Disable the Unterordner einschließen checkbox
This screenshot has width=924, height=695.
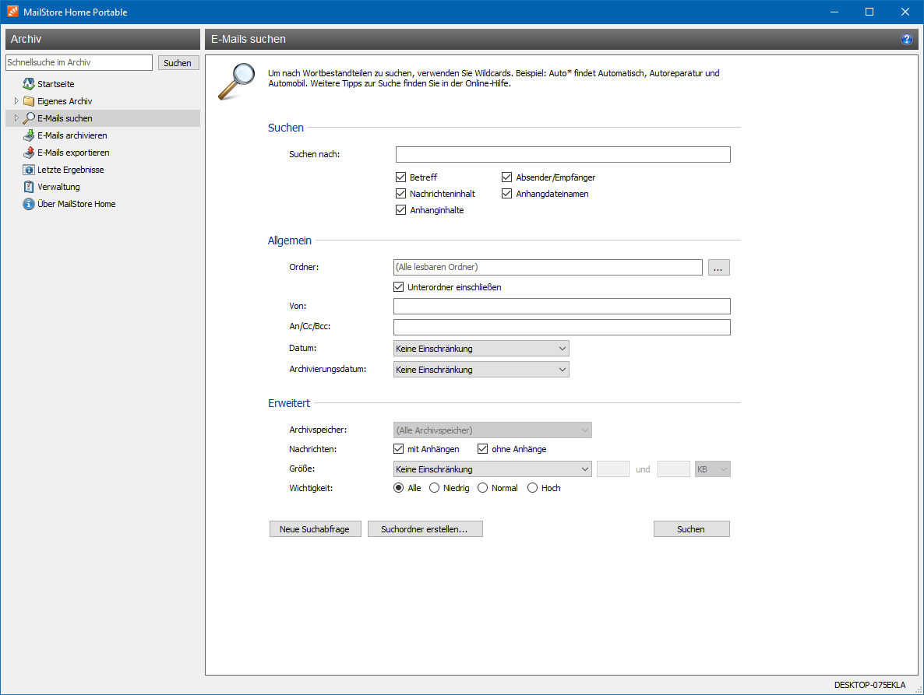coord(400,287)
